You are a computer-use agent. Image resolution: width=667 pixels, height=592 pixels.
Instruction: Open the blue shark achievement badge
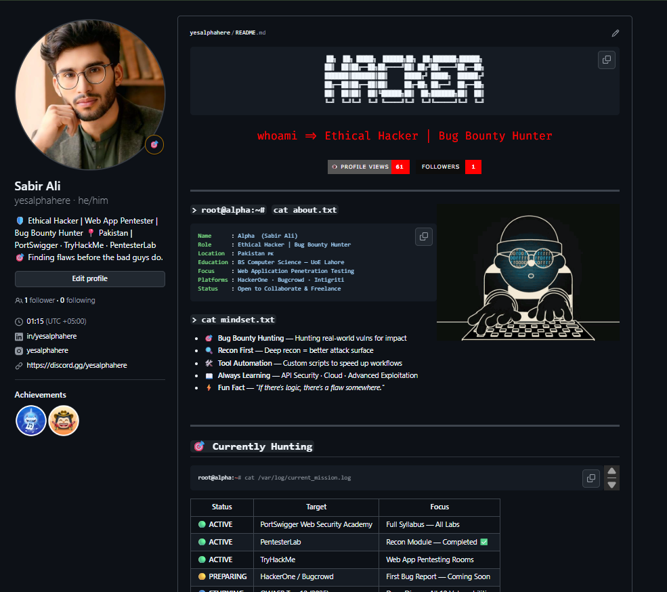(31, 421)
